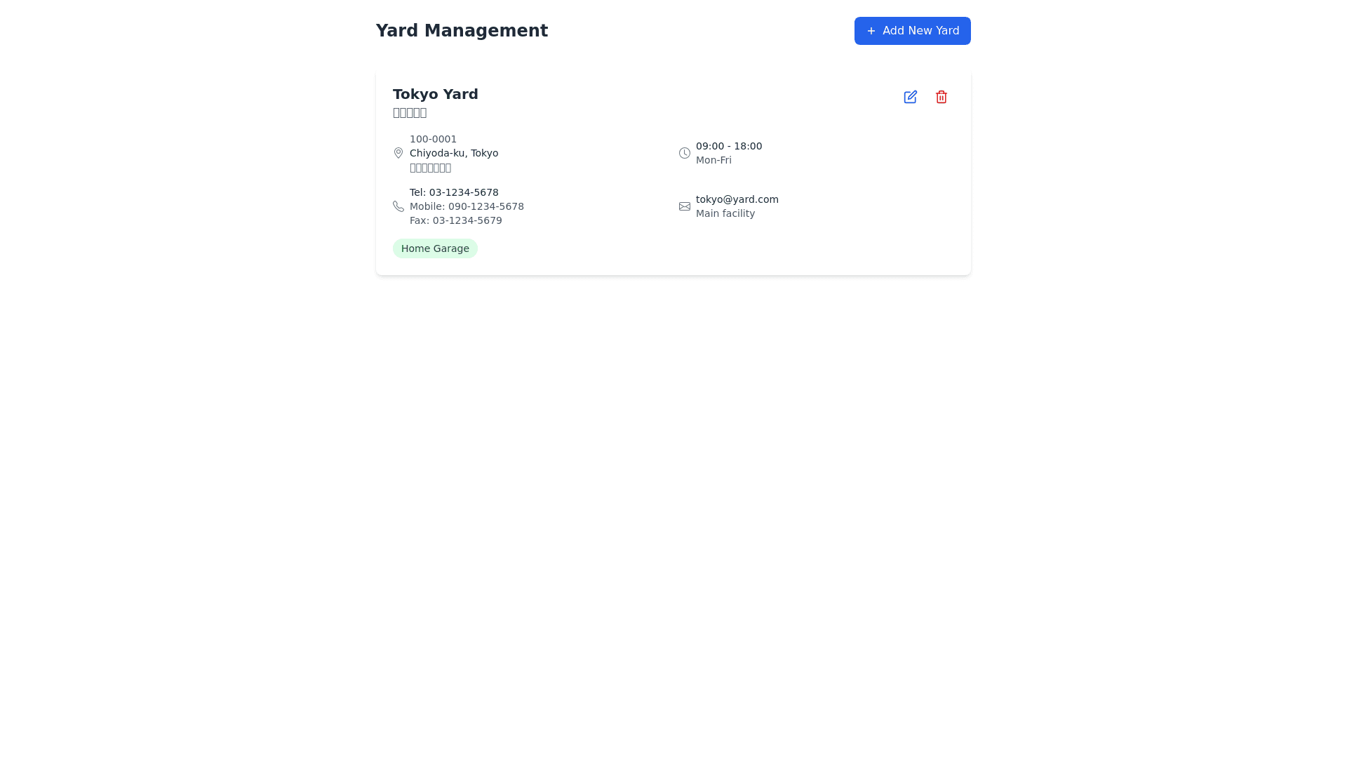Image resolution: width=1347 pixels, height=758 pixels.
Task: Click the Tokyo Yard card title
Action: (435, 94)
